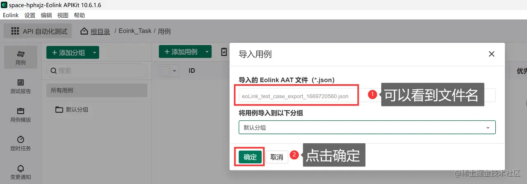Click the 添加用例 button

pyautogui.click(x=180, y=52)
